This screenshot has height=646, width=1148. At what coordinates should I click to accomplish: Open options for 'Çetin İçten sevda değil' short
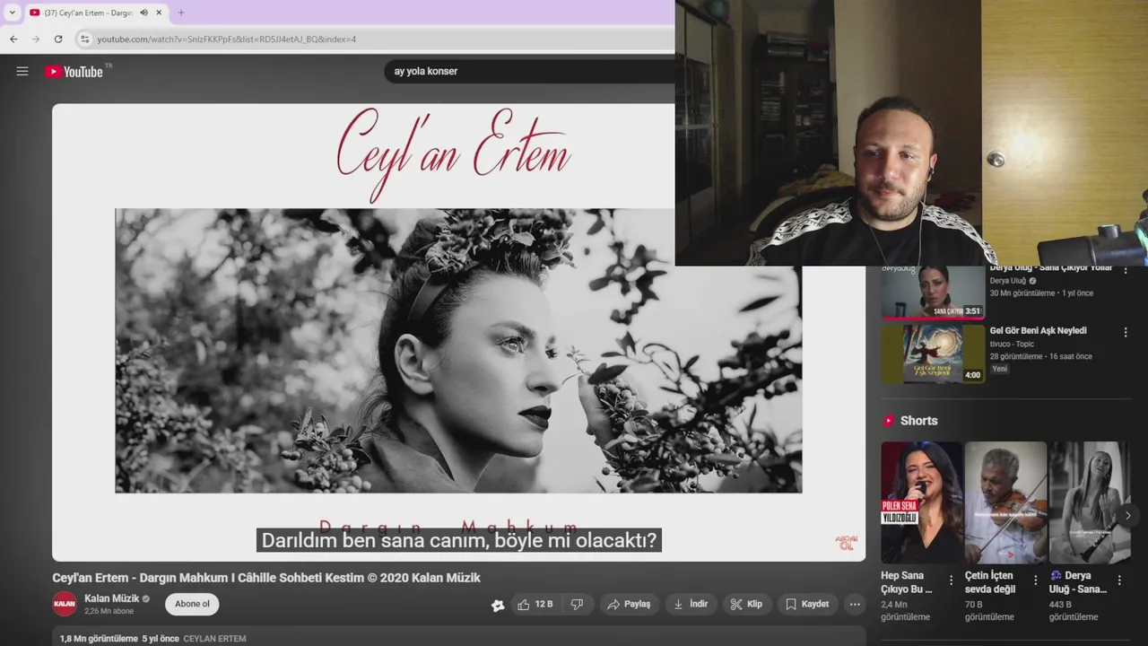(x=1035, y=581)
